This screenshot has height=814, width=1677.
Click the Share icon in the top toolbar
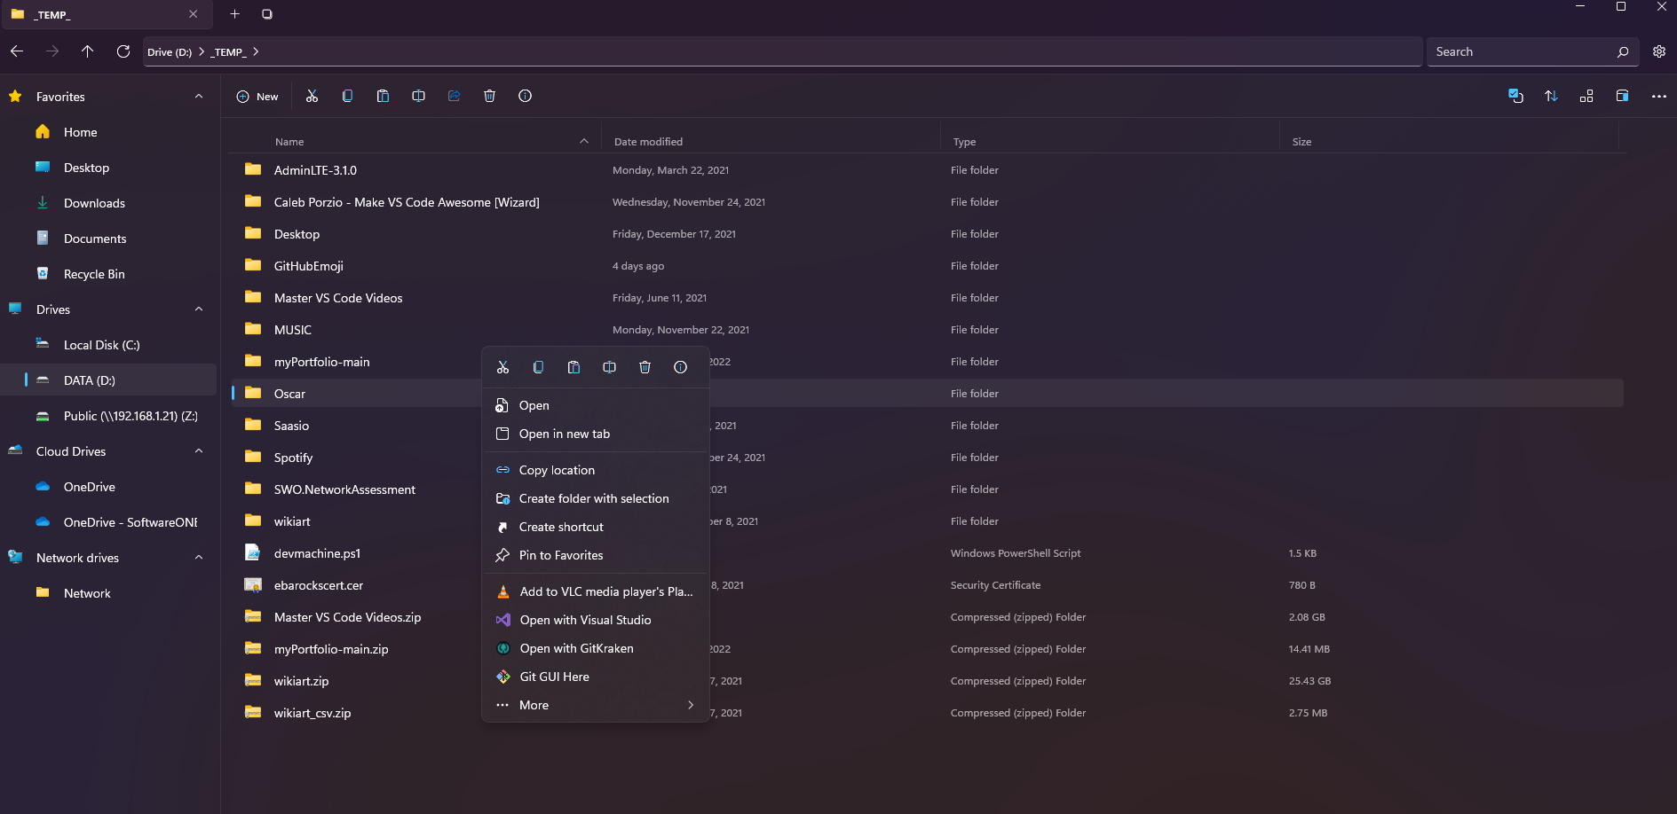[454, 96]
